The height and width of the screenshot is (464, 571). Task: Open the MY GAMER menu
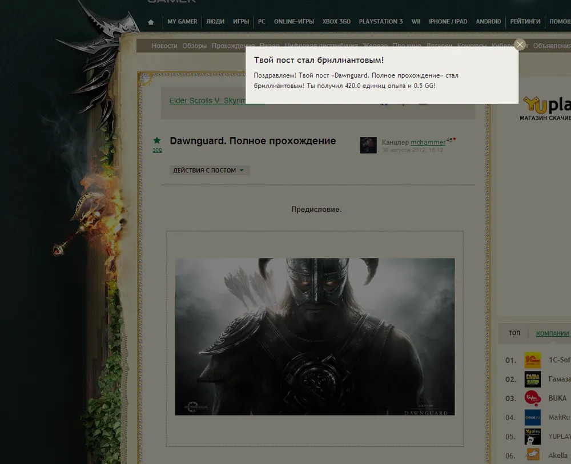[x=182, y=22]
